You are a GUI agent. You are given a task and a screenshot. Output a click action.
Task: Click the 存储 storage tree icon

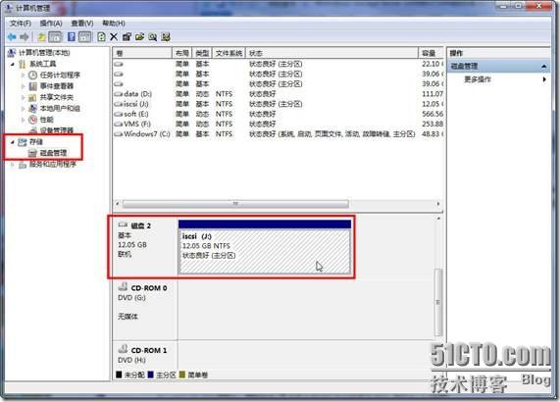tap(23, 142)
